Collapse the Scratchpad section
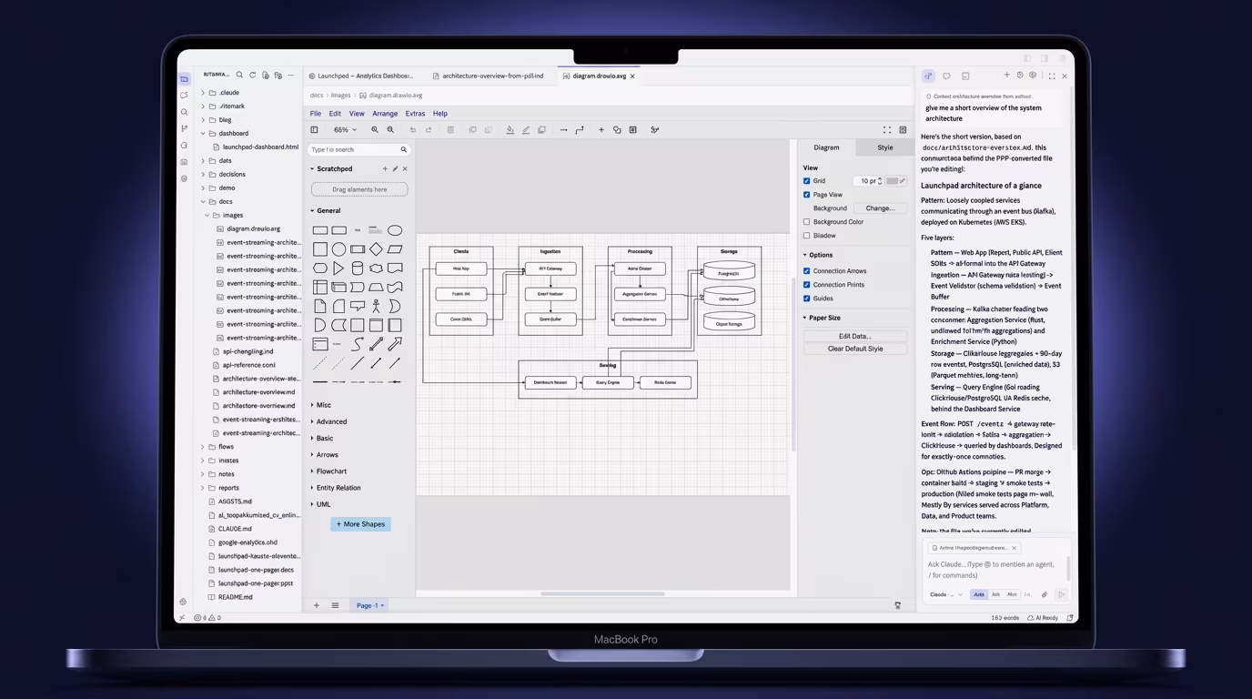Viewport: 1252px width, 699px height. 312,168
